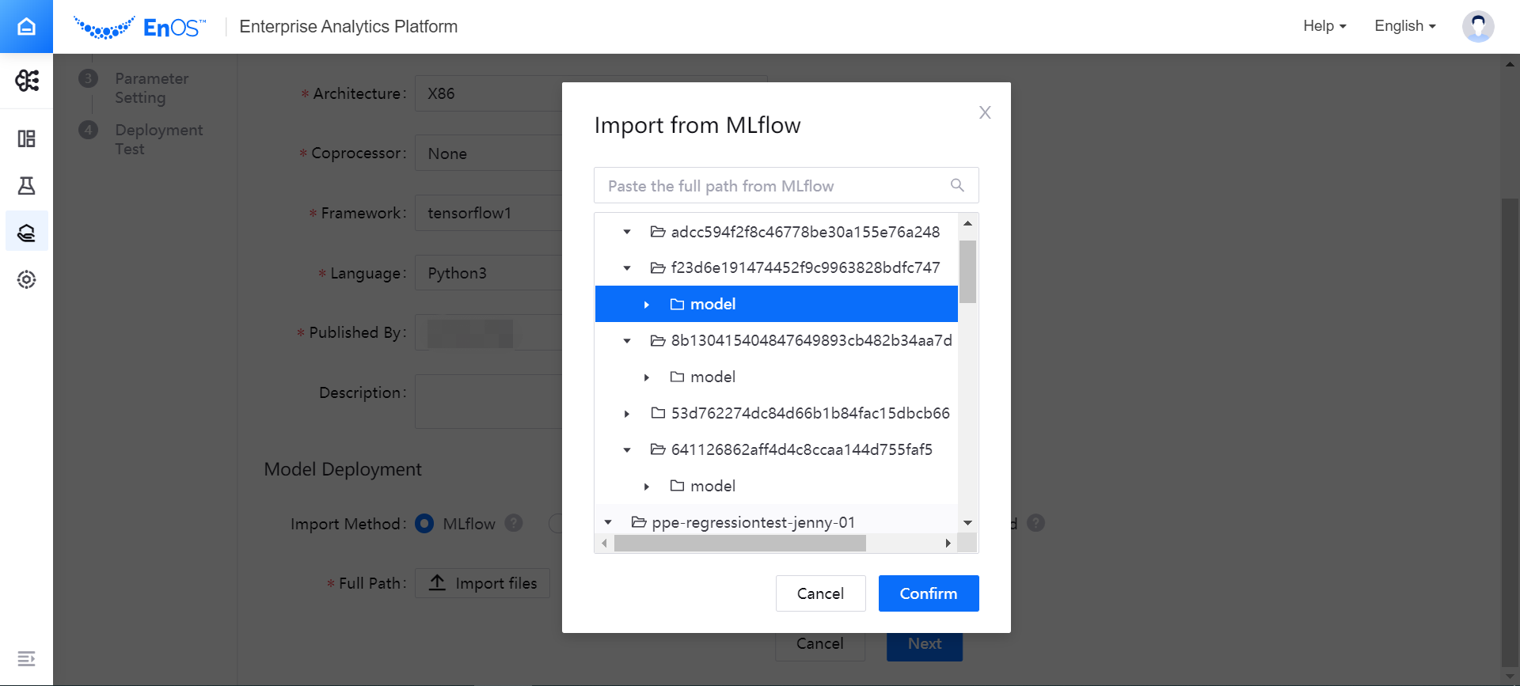Open the model hosting sidebar icon

(27, 232)
